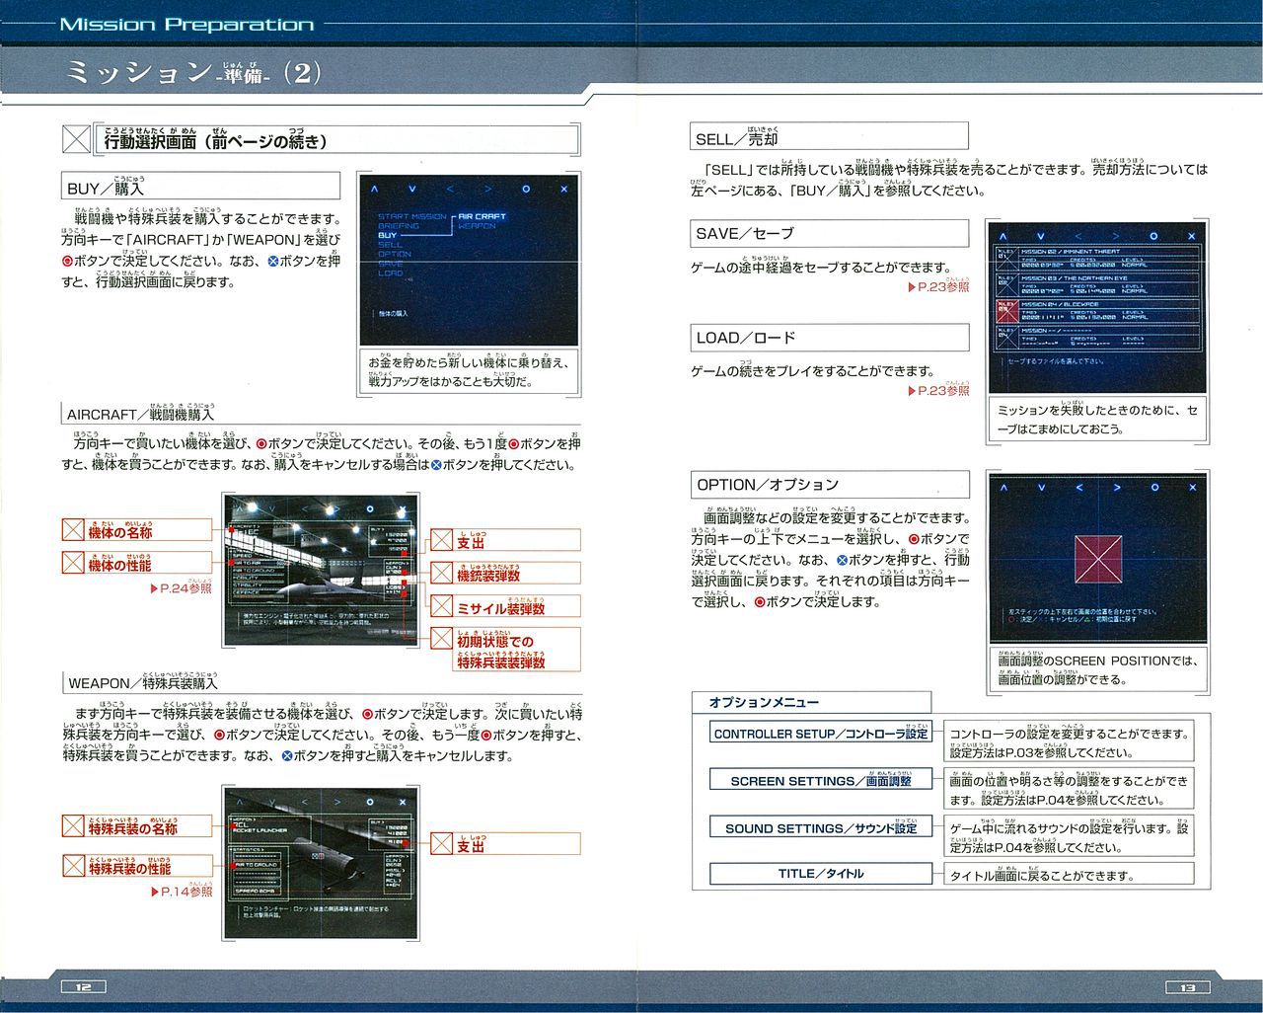Select MISSION 02 / IMMINENT THREAT save row
This screenshot has height=1013, width=1263.
click(1096, 258)
